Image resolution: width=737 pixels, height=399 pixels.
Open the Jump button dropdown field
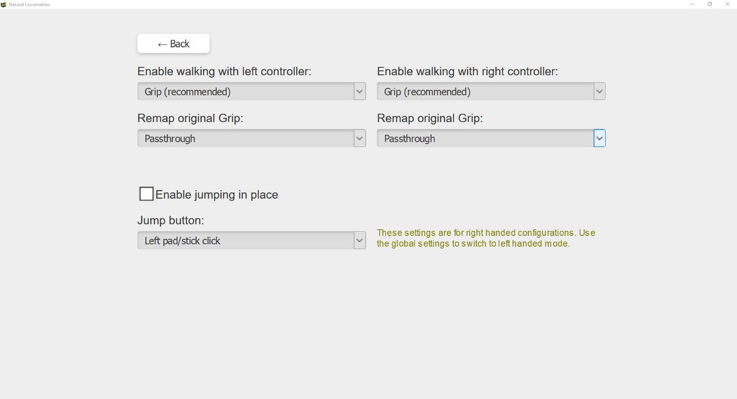(252, 241)
